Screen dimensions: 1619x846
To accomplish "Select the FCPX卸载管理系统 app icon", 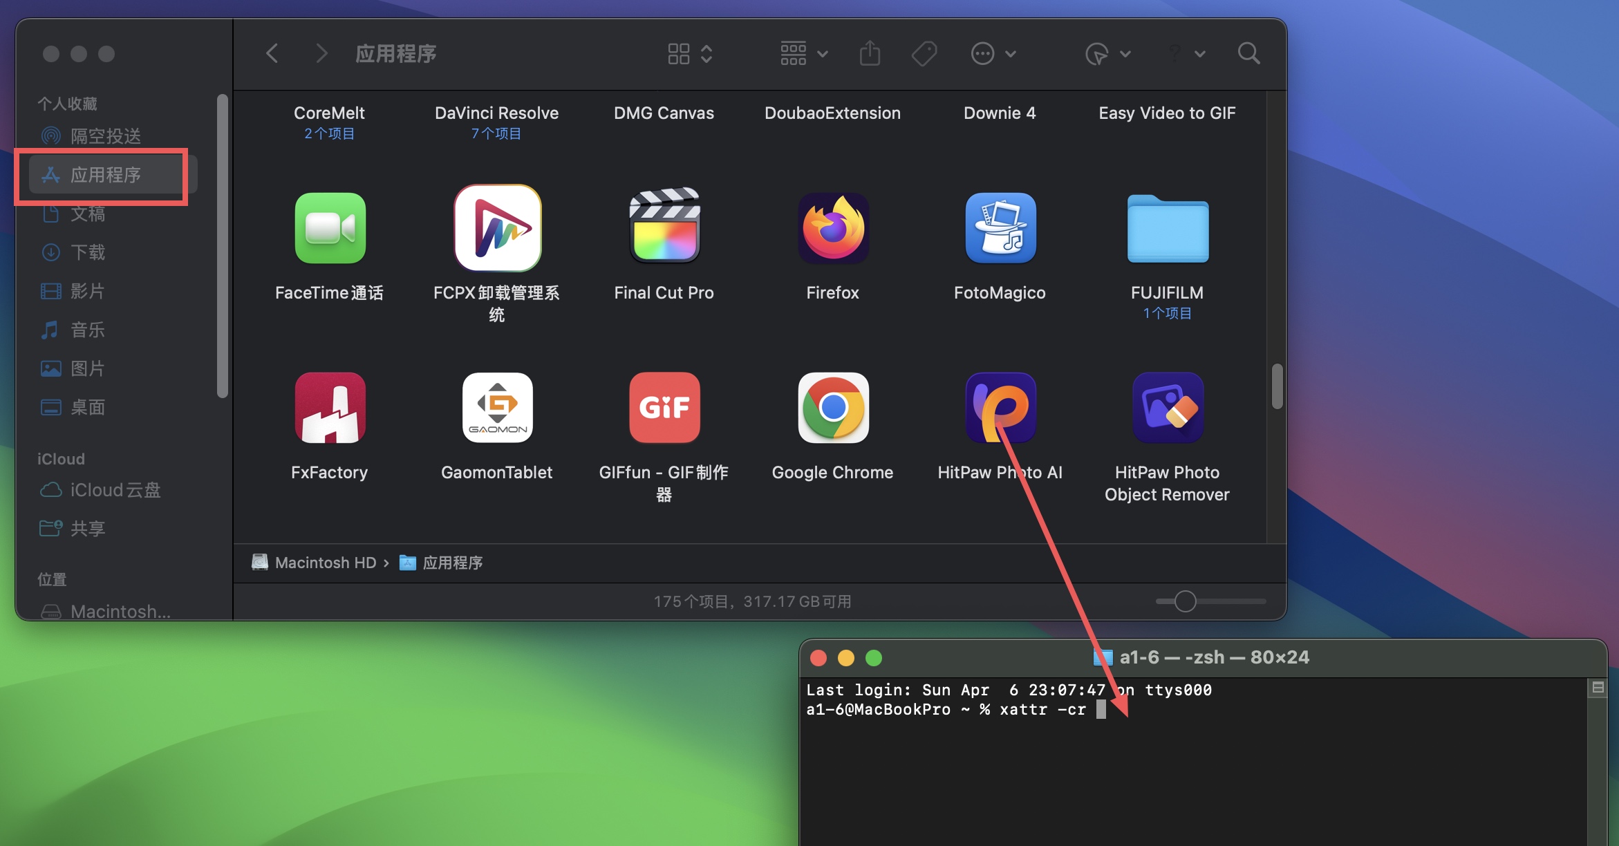I will (x=497, y=228).
